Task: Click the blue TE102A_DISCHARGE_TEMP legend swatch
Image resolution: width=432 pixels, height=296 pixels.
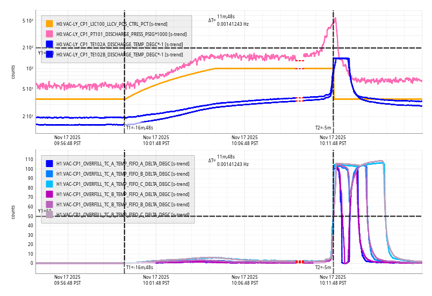Action: pos(49,44)
